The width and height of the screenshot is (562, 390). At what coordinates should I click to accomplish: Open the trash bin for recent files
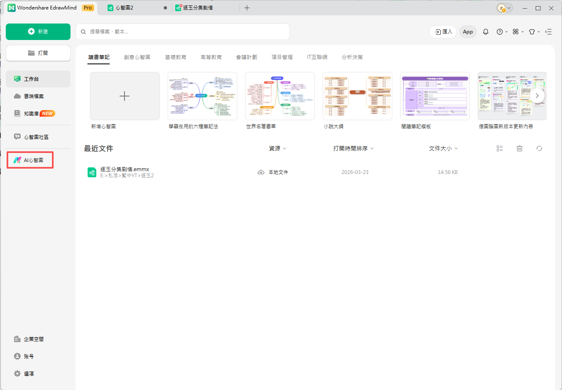click(519, 148)
